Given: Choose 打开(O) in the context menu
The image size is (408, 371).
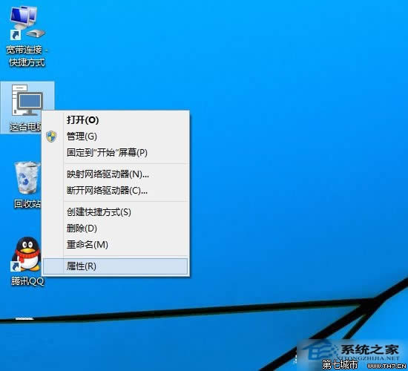Looking at the screenshot, I should coord(115,120).
